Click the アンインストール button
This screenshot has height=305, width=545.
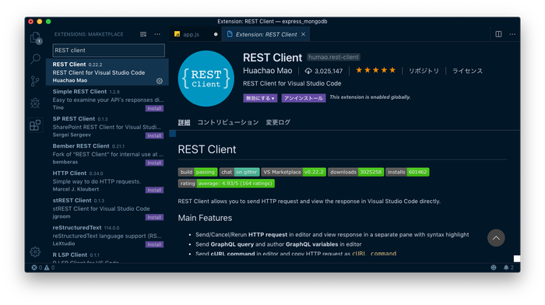[x=304, y=98]
